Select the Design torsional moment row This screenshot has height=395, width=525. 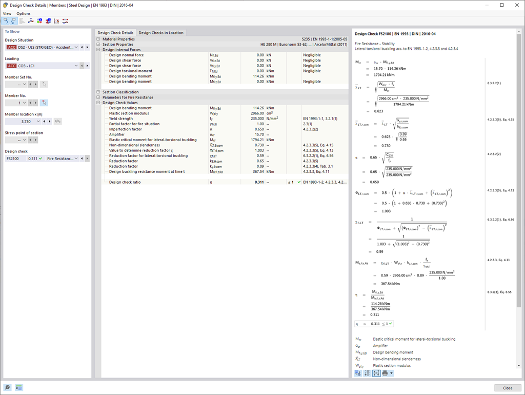225,71
